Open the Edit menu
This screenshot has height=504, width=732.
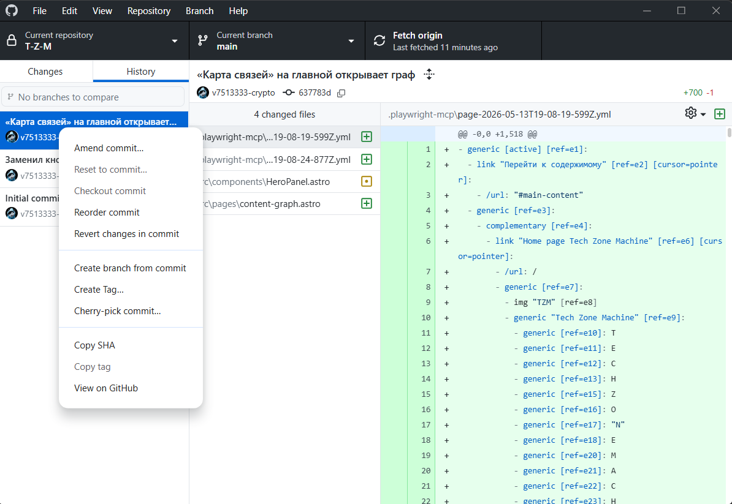coord(69,11)
